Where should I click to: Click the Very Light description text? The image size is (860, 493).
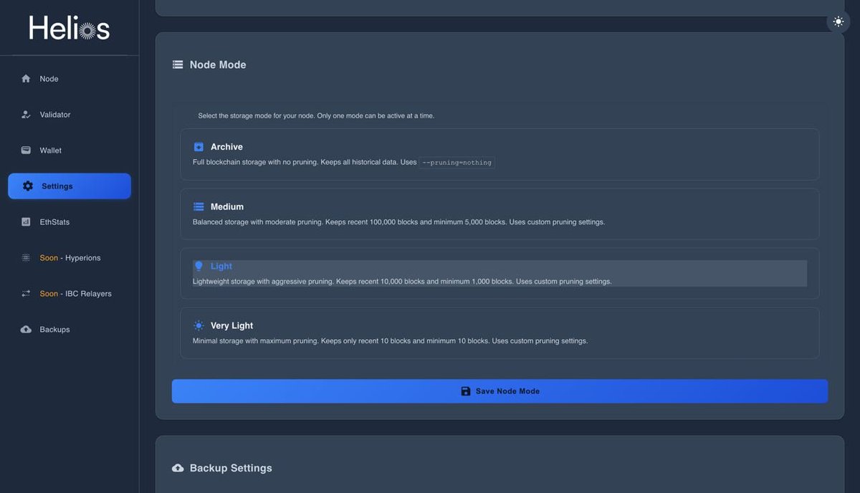tap(390, 341)
